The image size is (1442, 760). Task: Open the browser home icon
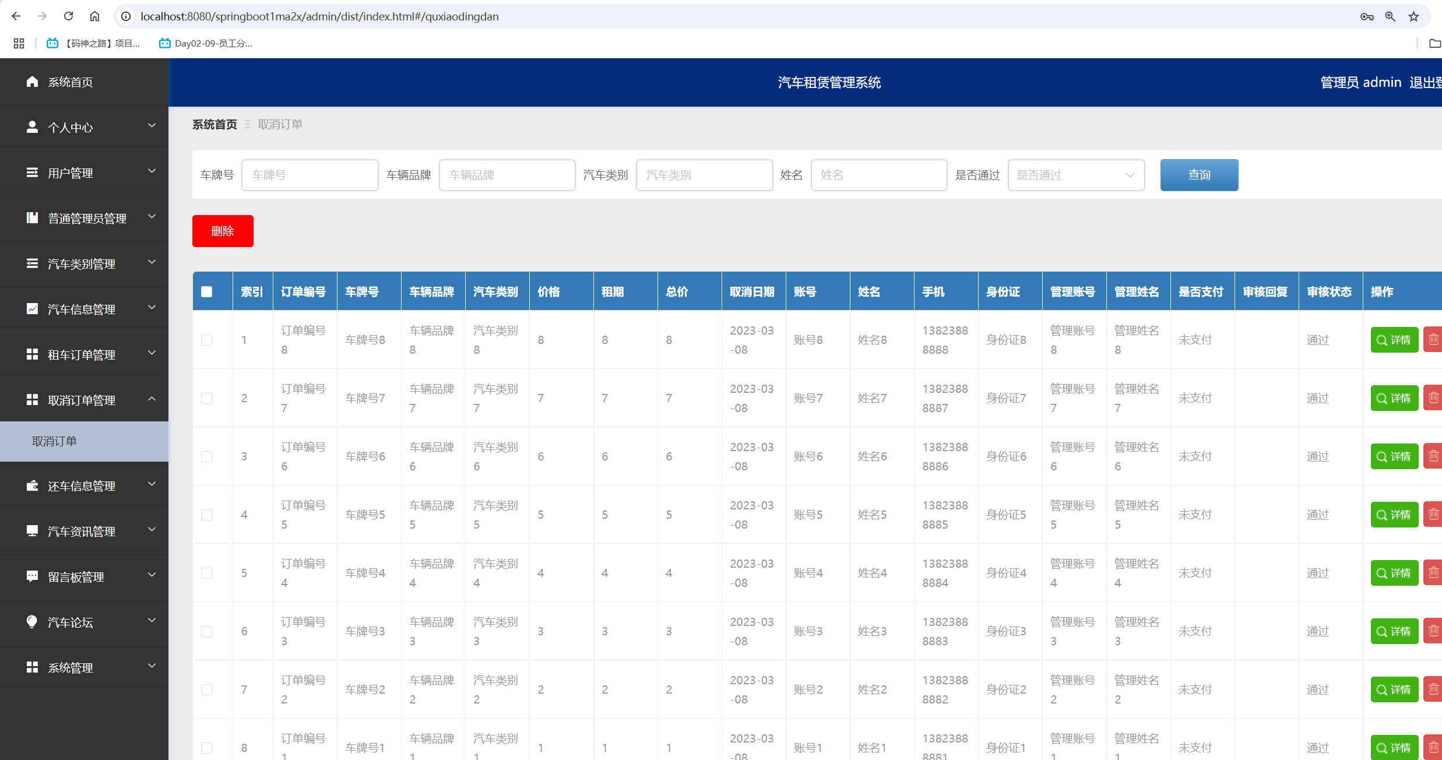[94, 16]
